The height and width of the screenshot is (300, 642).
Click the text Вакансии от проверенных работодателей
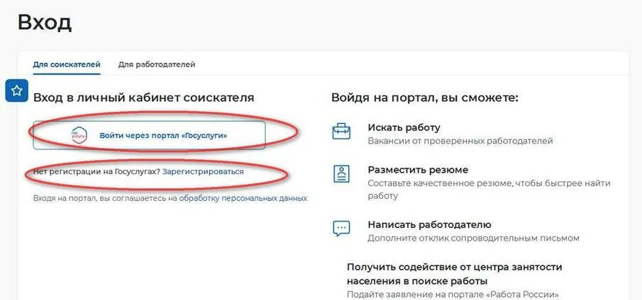(460, 142)
